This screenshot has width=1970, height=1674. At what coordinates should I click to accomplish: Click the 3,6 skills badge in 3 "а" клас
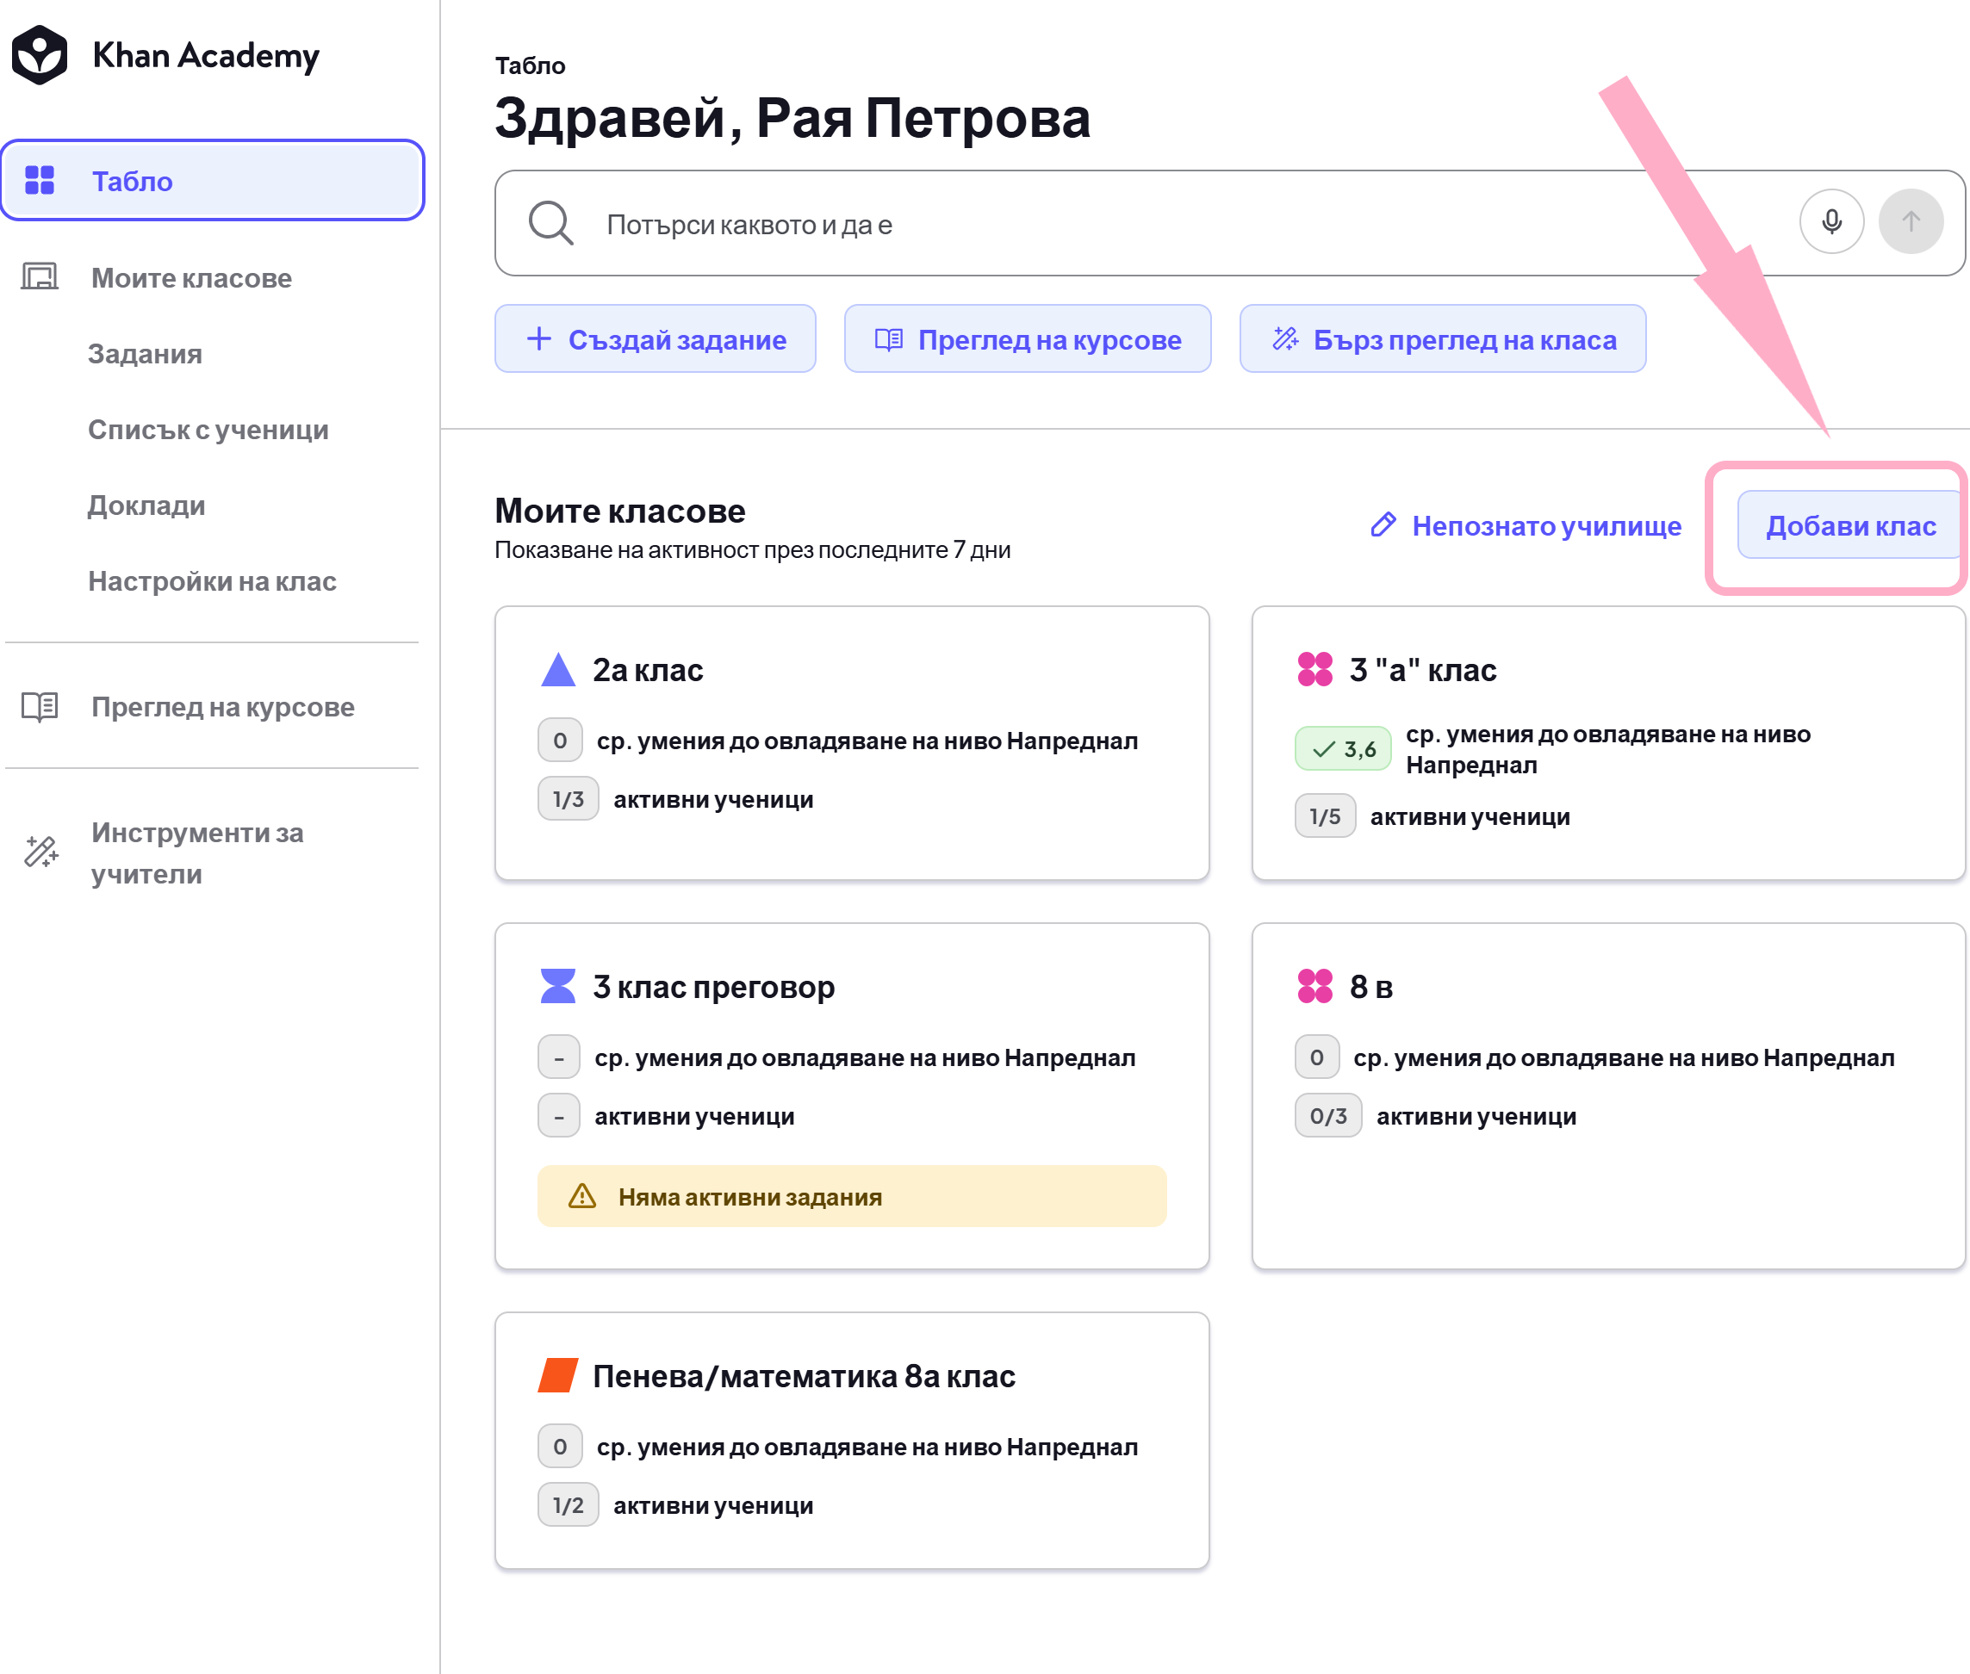tap(1342, 749)
